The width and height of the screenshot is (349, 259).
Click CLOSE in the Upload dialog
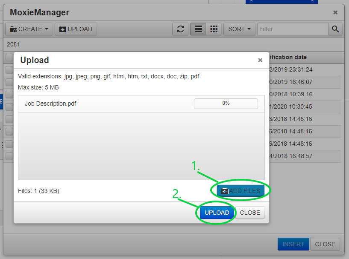coord(250,213)
